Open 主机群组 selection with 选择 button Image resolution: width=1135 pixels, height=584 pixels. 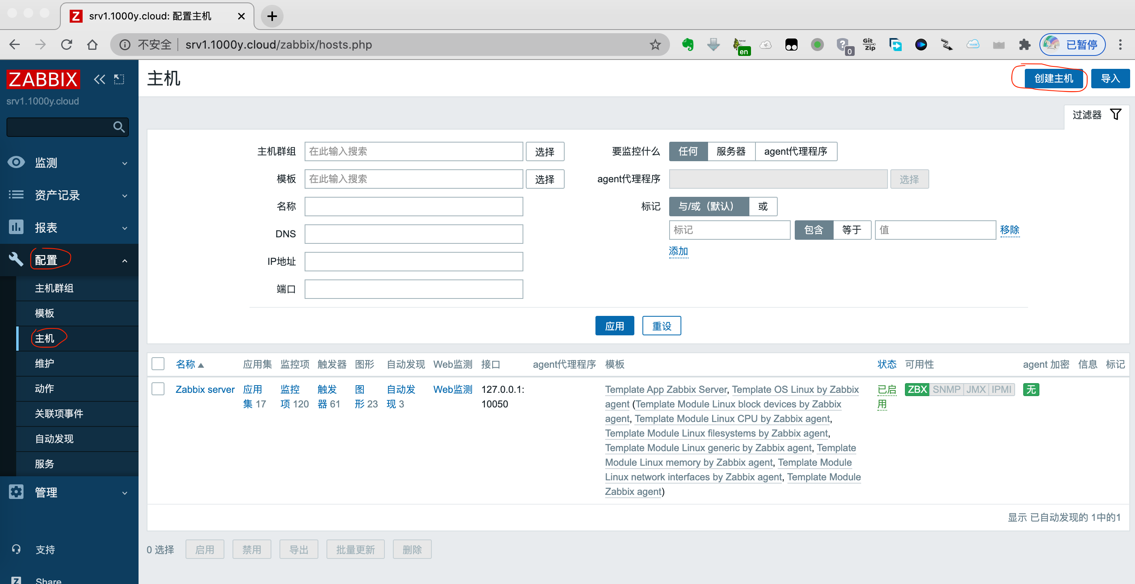[x=544, y=151]
